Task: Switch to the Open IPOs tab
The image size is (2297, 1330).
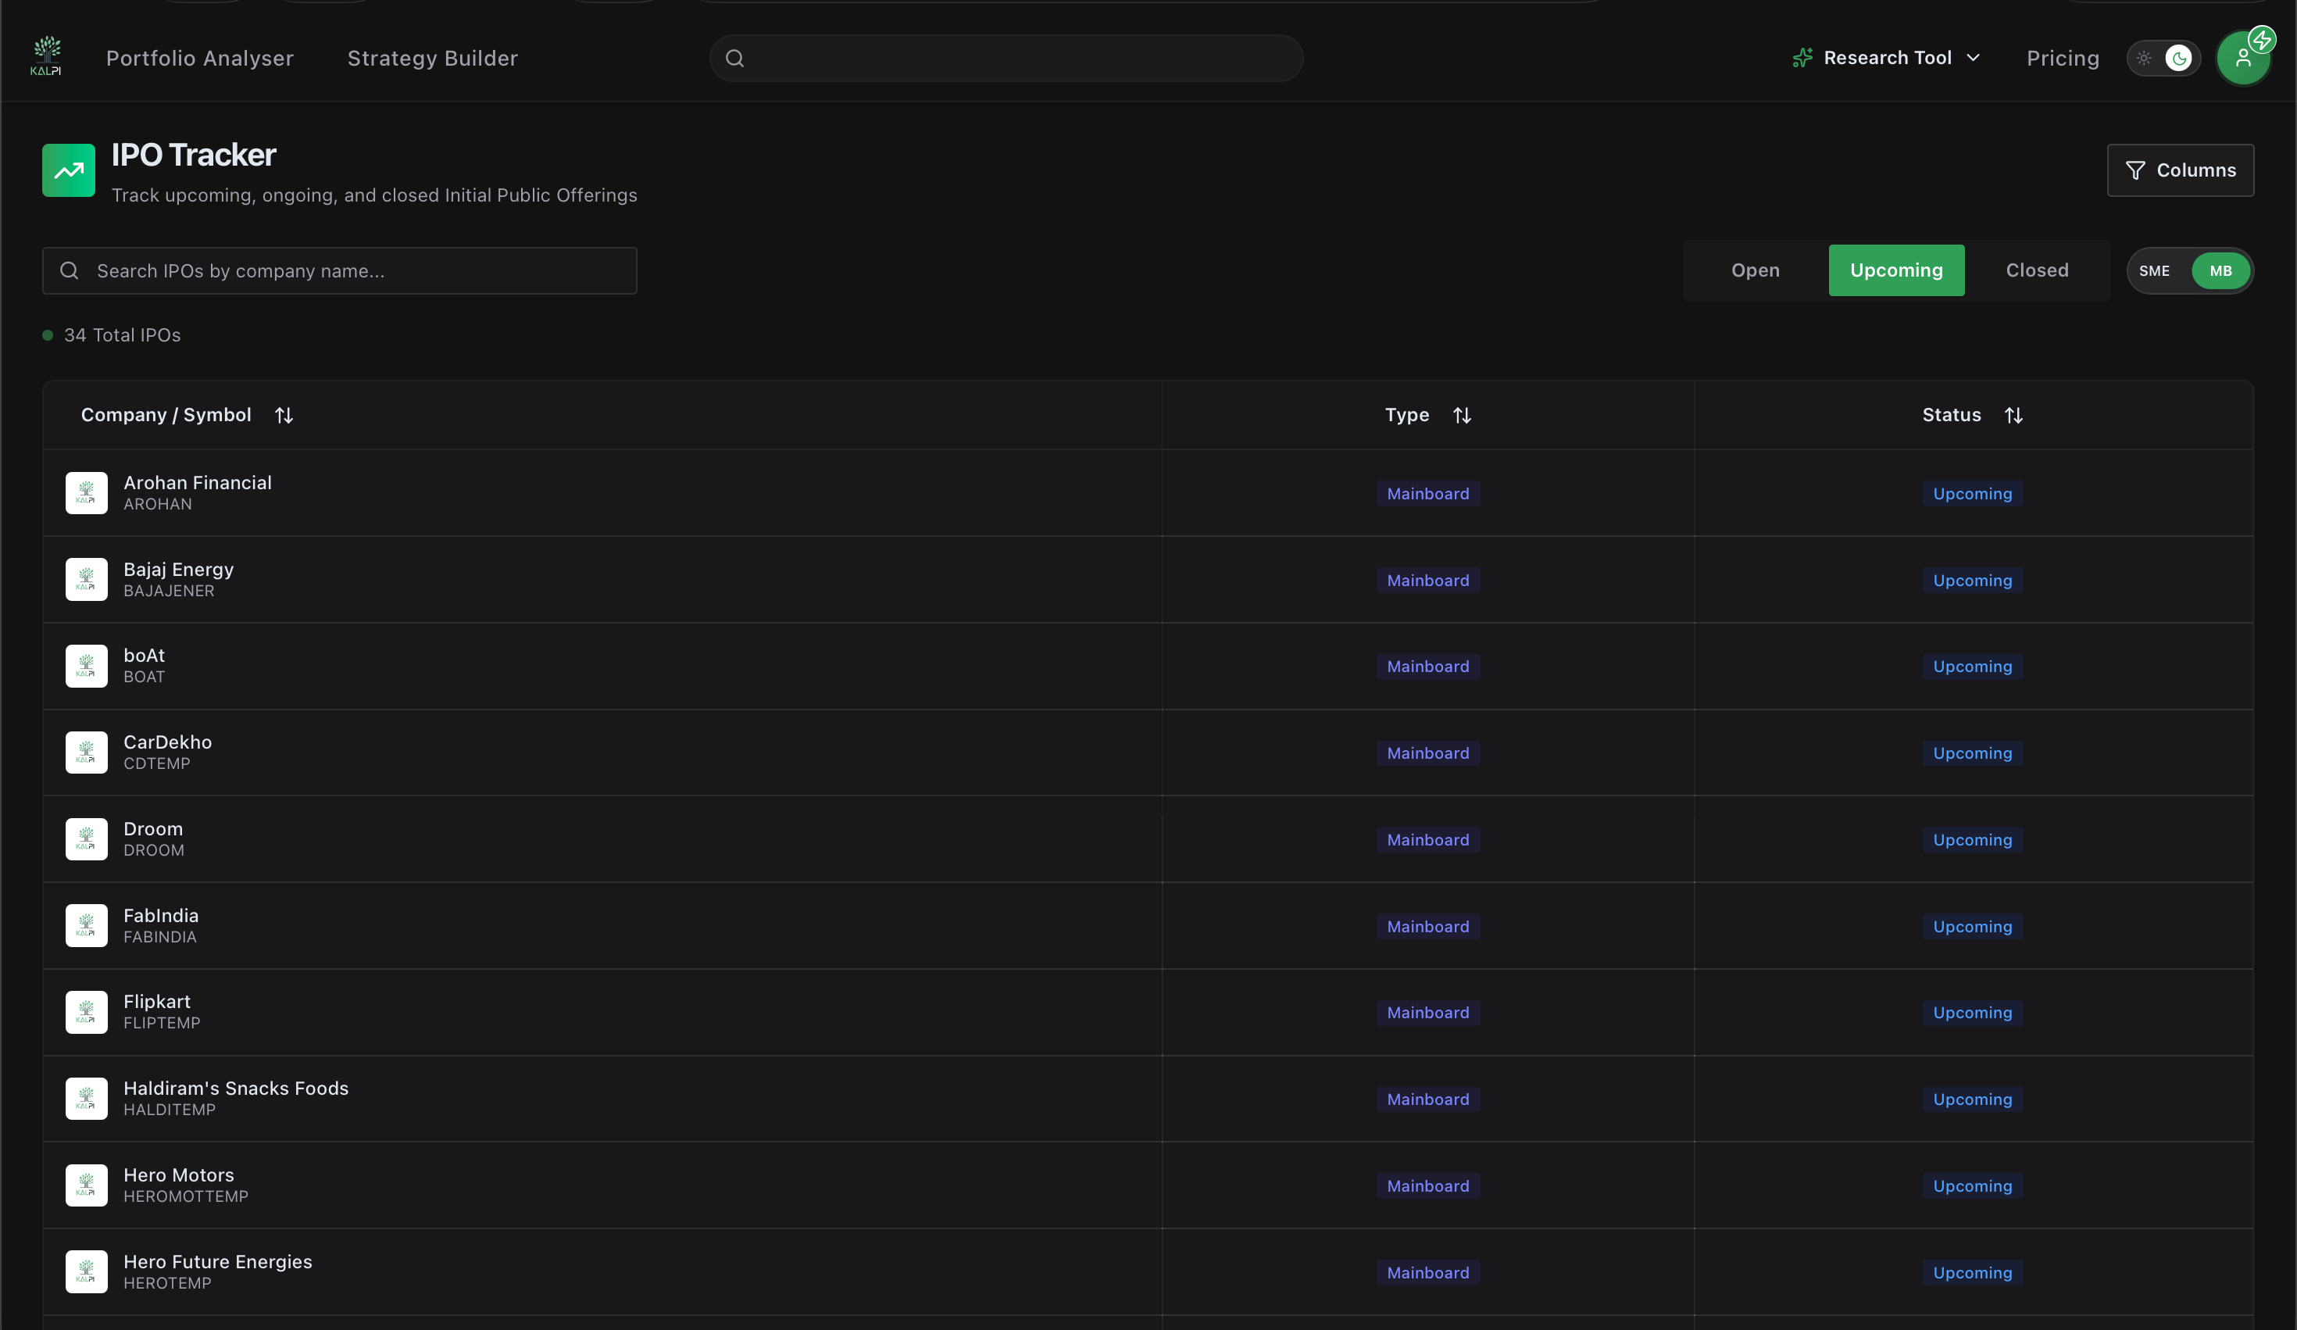Action: tap(1756, 270)
